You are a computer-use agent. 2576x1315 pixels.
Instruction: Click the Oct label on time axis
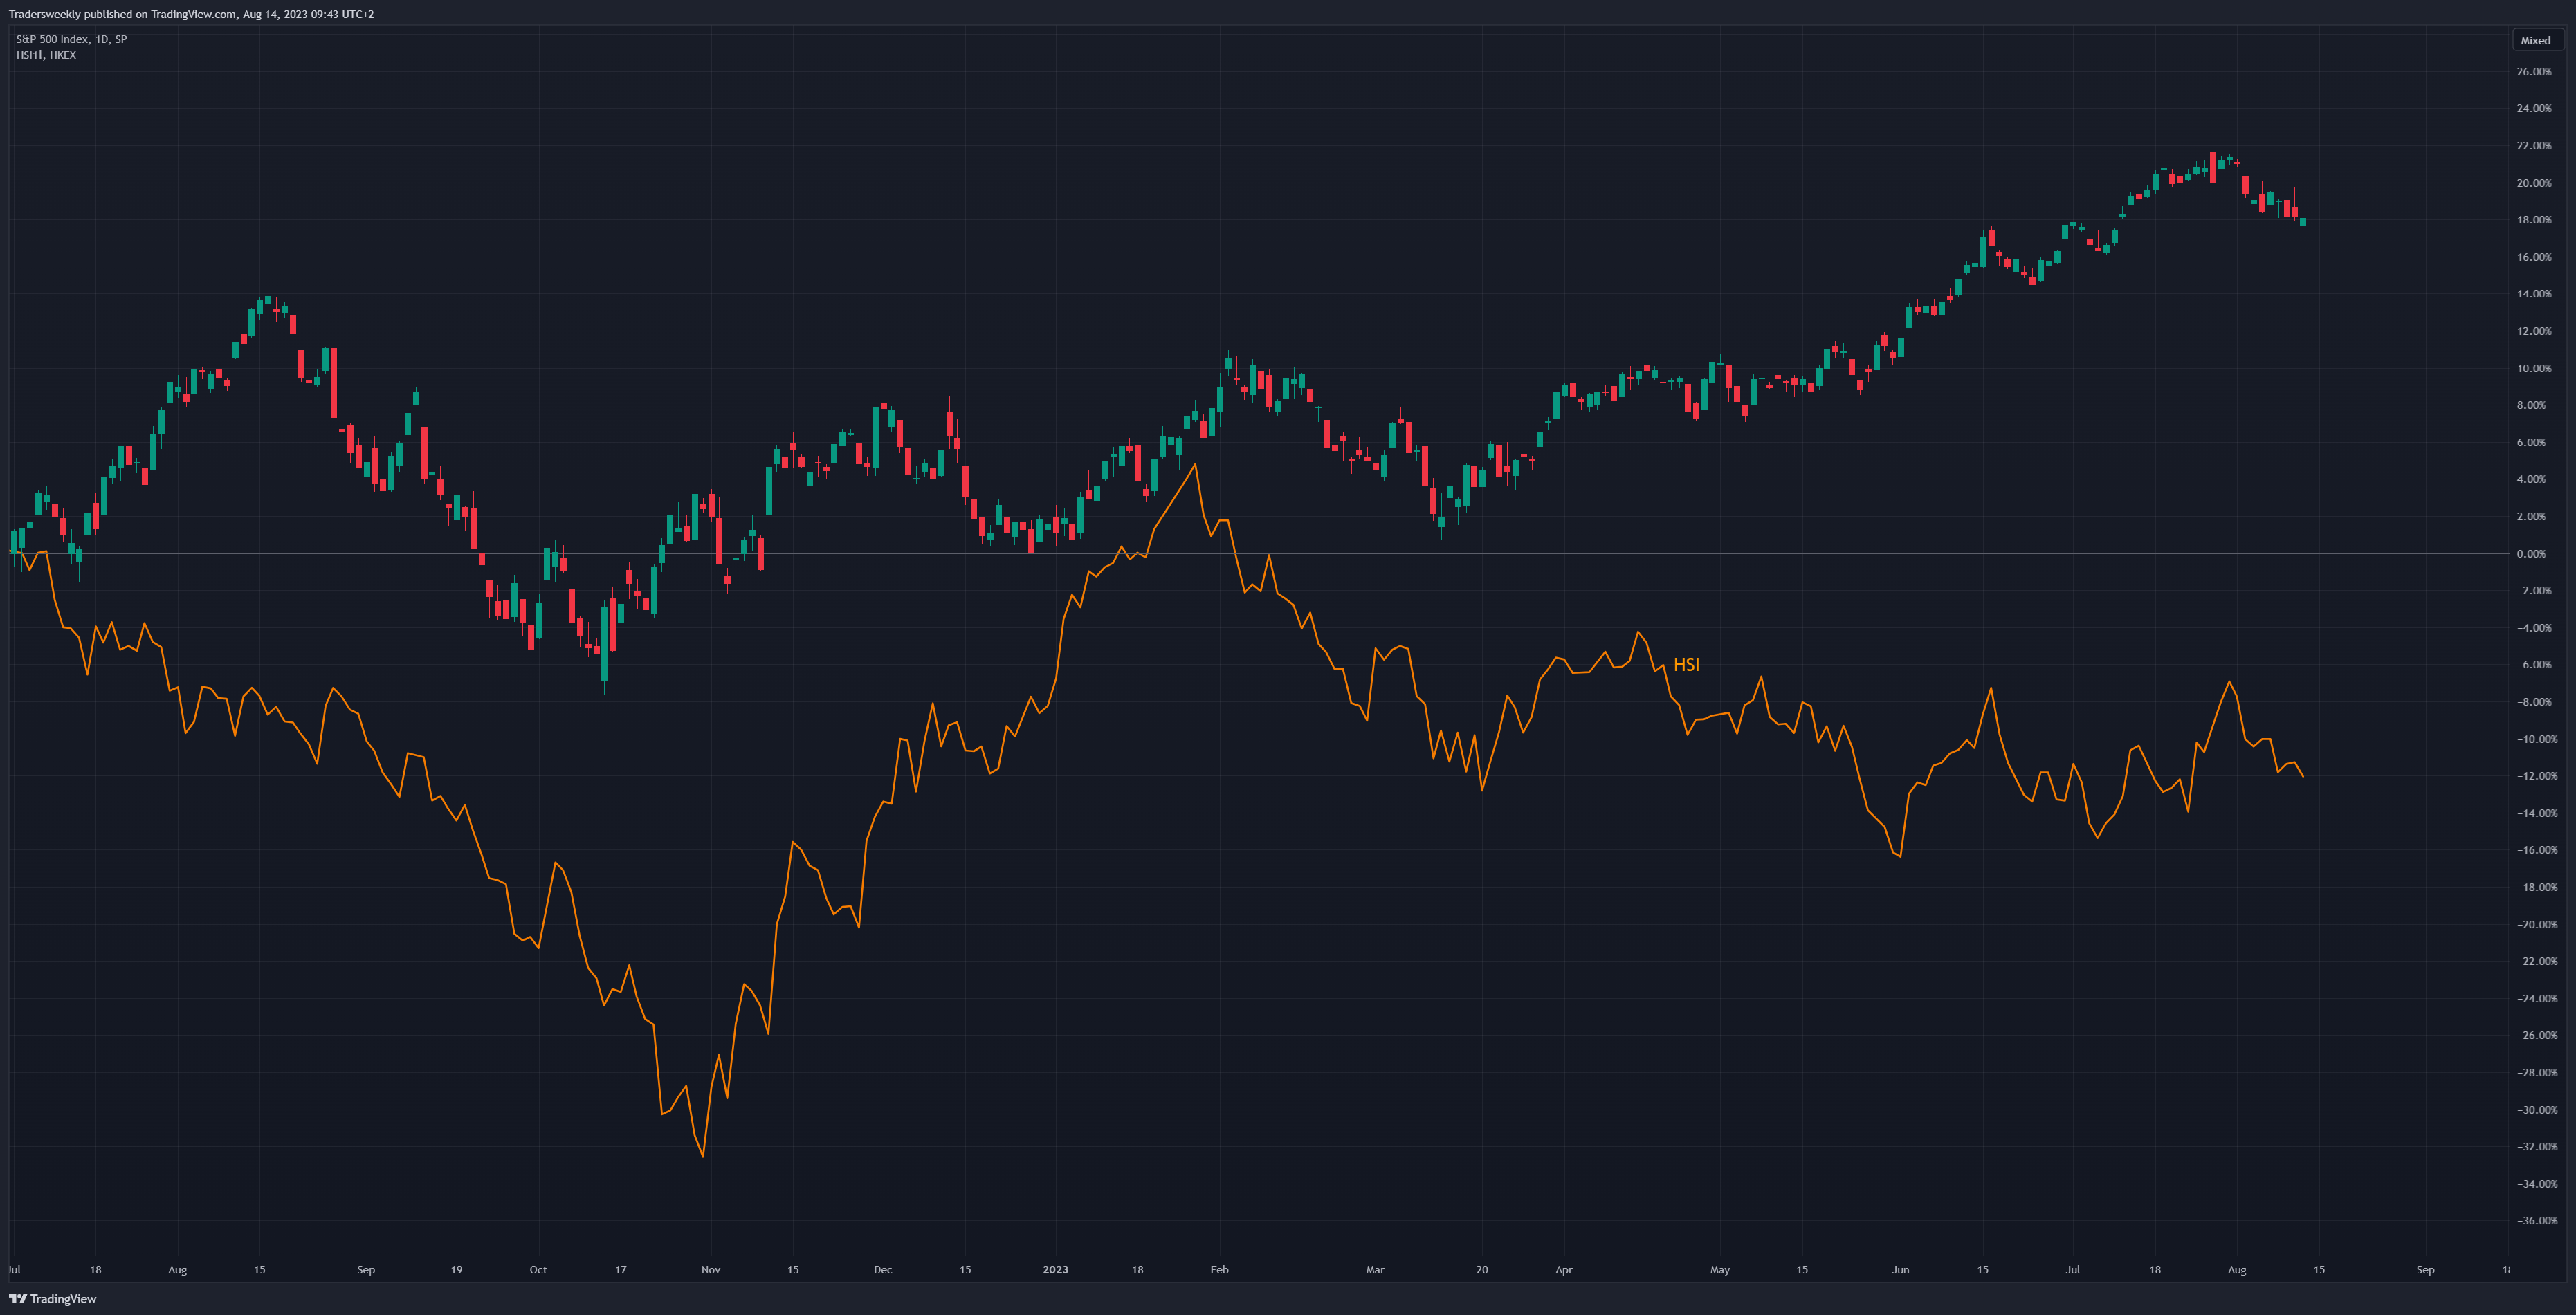[538, 1270]
